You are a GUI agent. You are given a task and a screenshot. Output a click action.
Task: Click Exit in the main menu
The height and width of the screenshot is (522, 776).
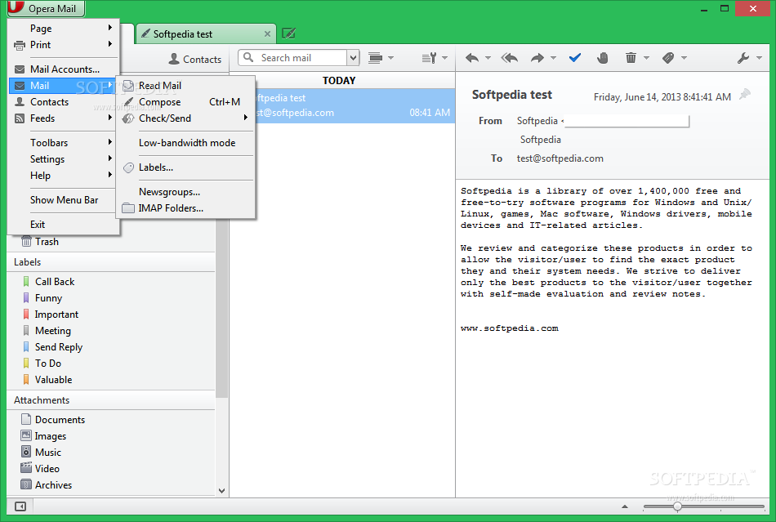(x=64, y=224)
